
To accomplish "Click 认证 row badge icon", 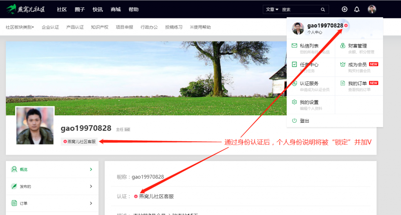I will click(x=136, y=196).
